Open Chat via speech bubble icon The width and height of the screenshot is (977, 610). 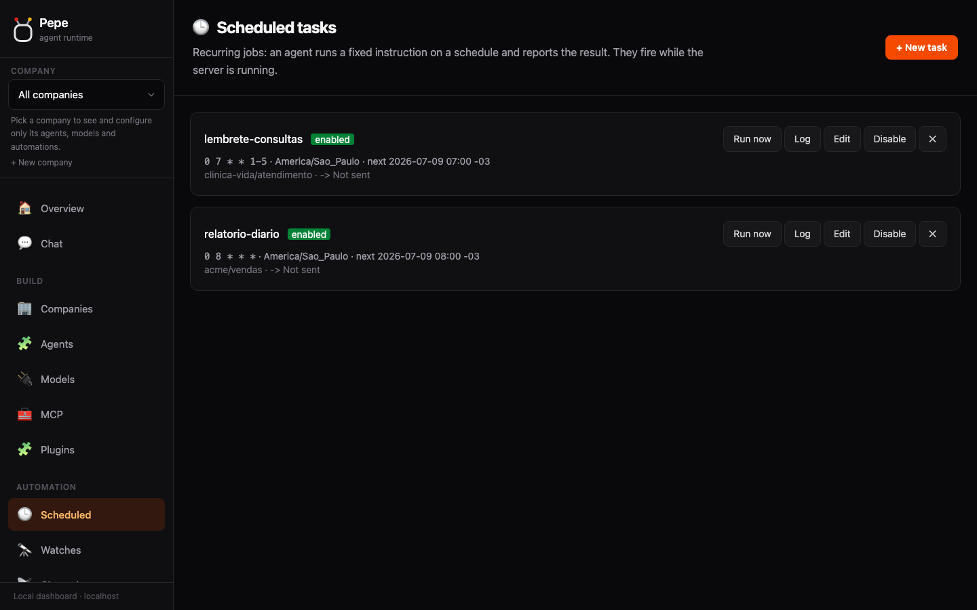tap(25, 243)
